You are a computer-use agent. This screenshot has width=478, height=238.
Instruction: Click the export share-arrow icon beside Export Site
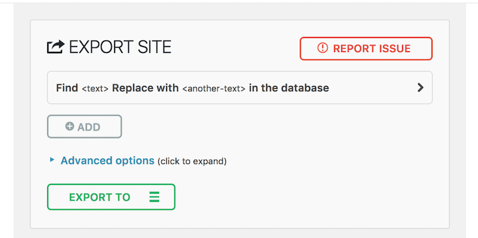point(56,47)
